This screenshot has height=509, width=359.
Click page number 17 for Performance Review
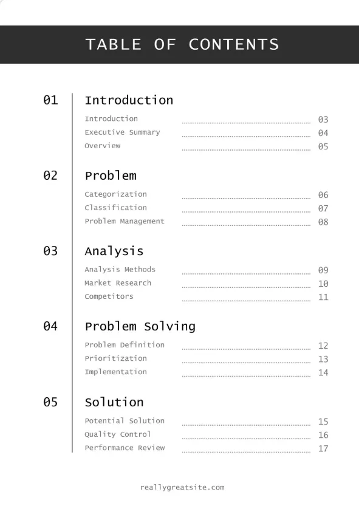pos(323,449)
